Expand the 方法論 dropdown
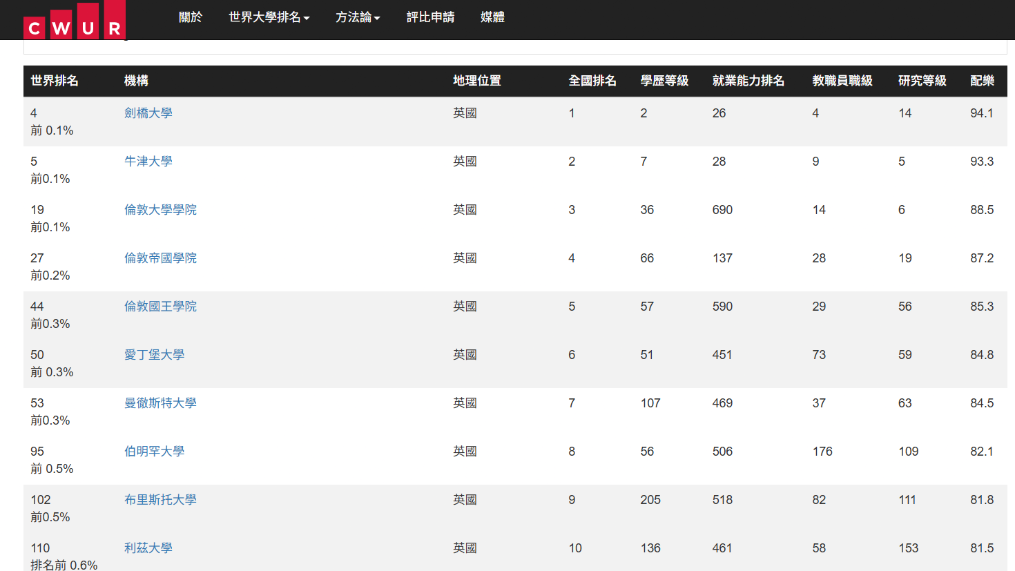 [358, 17]
